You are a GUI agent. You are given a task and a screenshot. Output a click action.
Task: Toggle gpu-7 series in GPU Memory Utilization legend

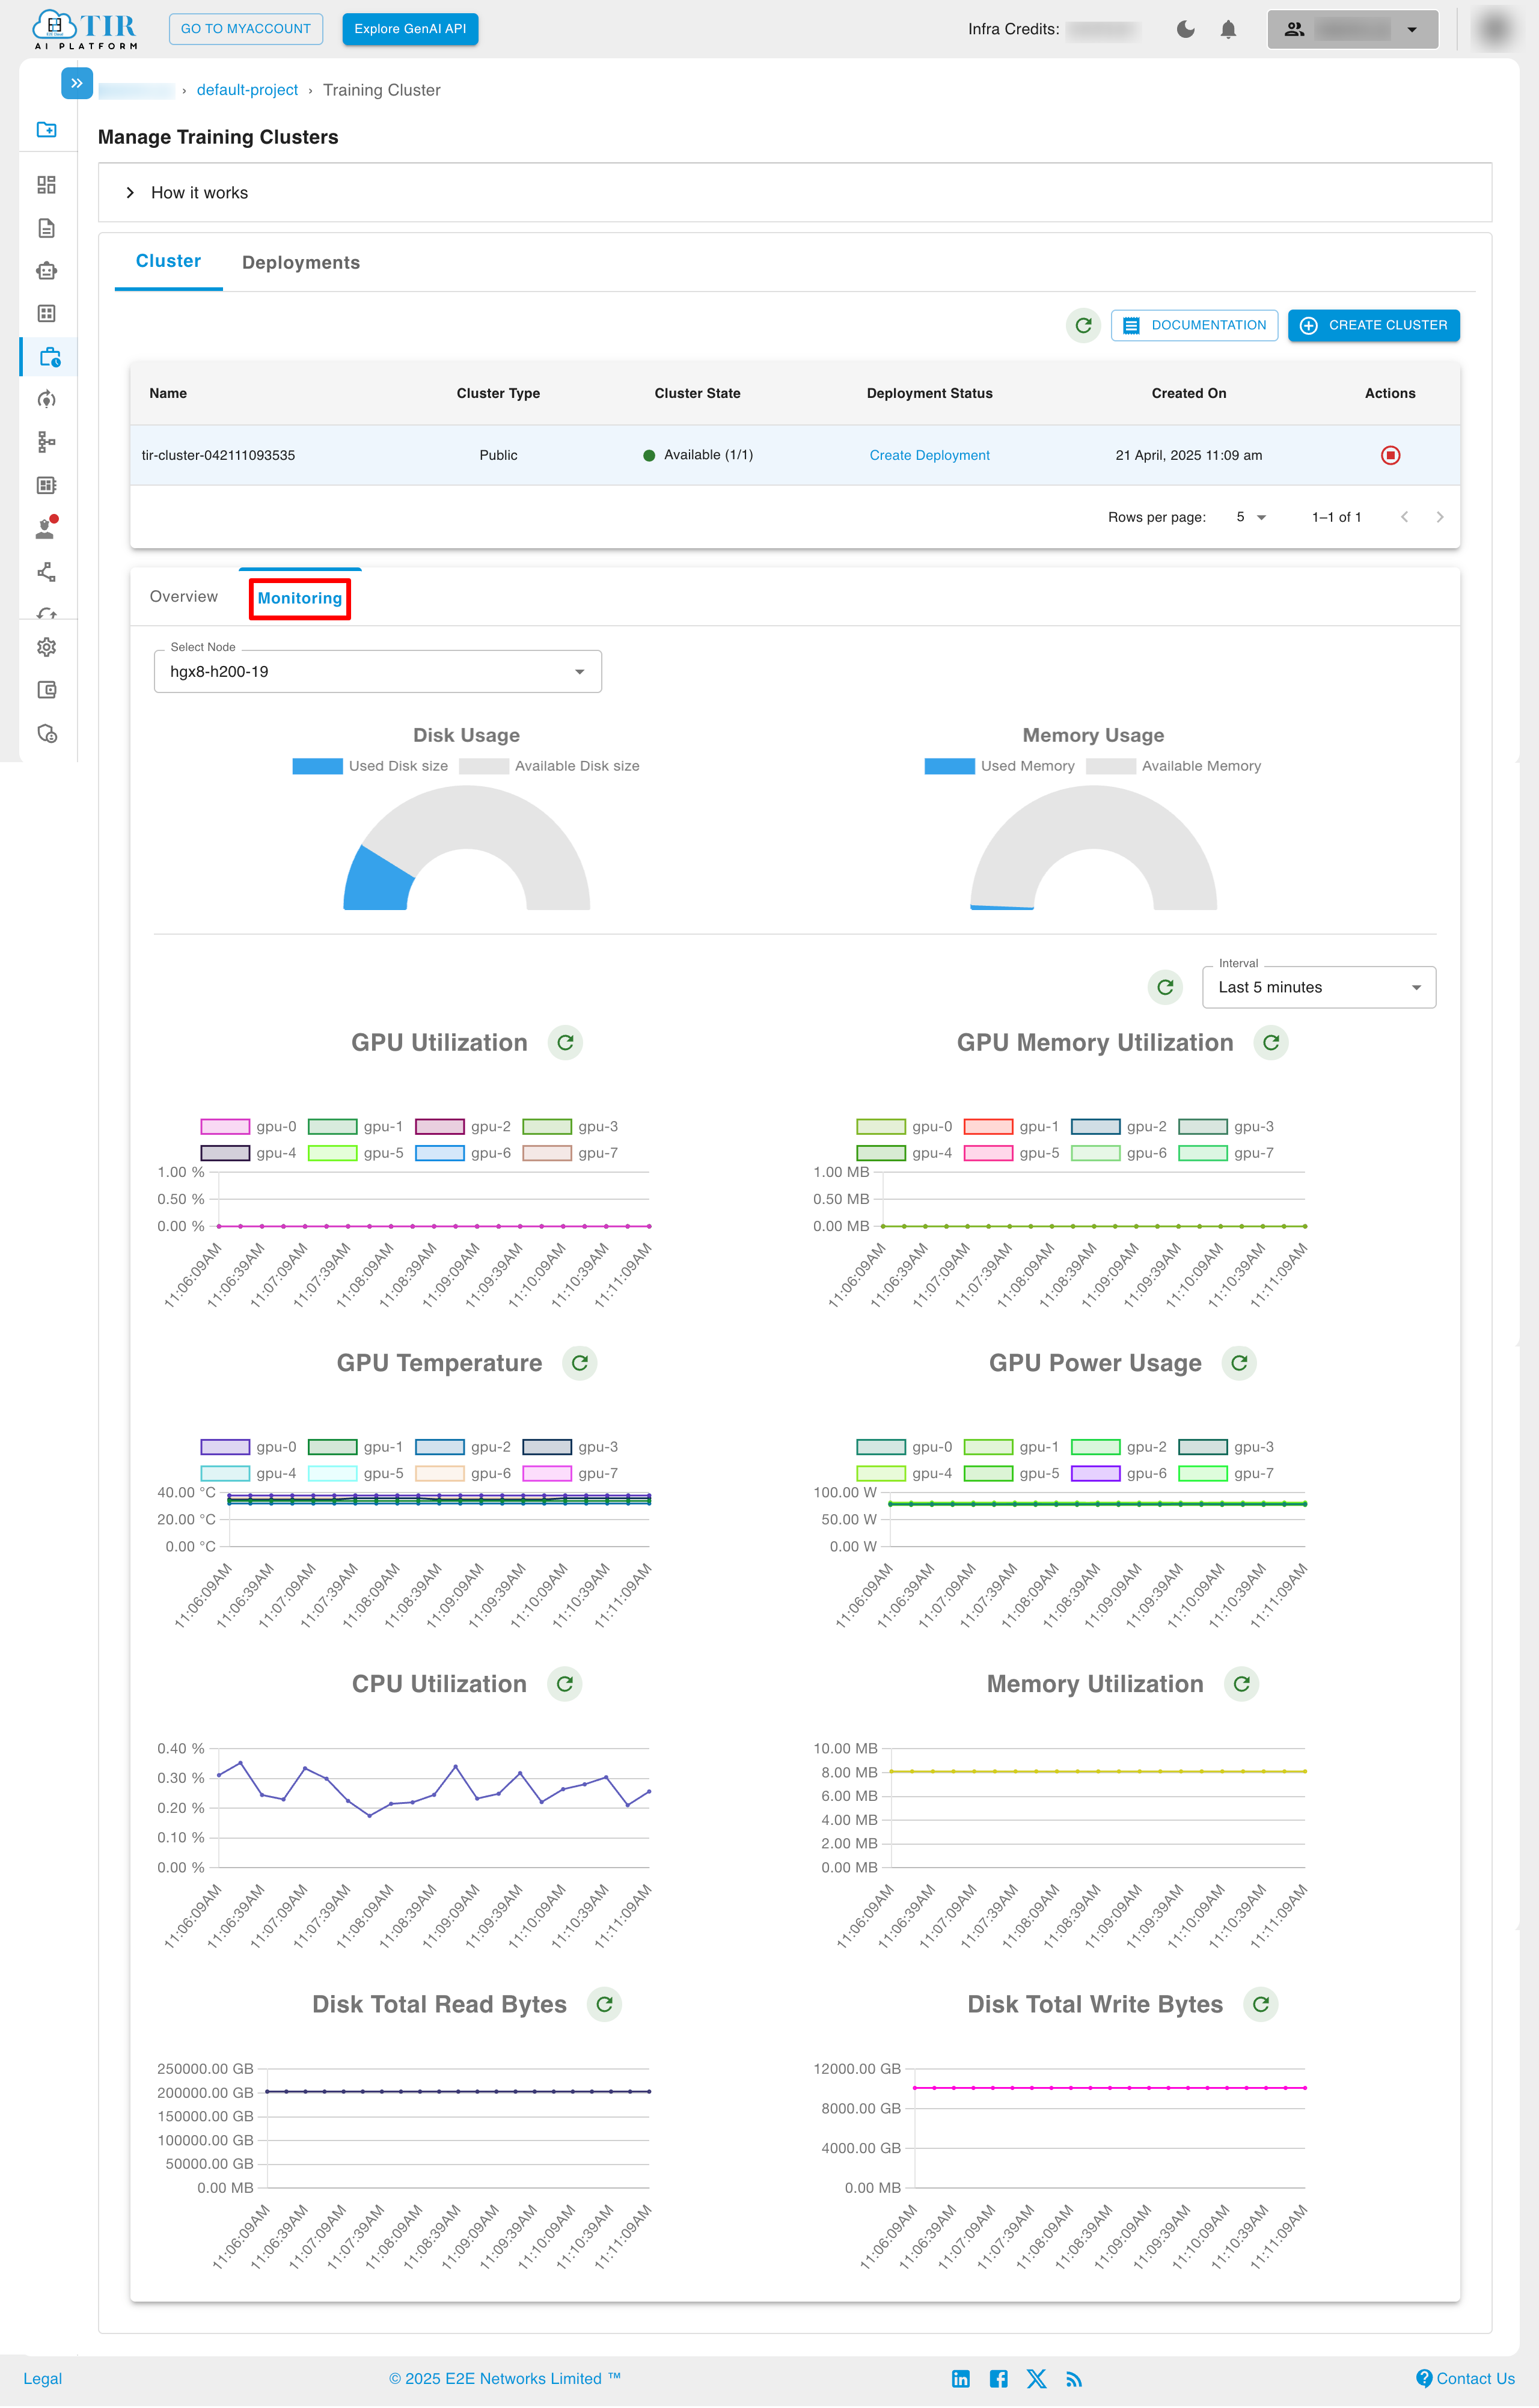click(x=1226, y=1153)
